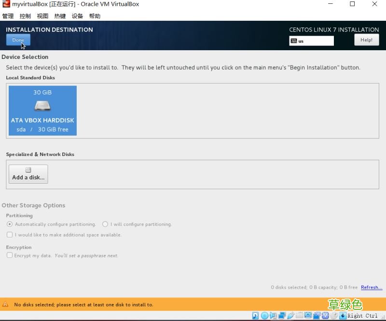Enable Encrypt my data
Image resolution: width=386 pixels, height=321 pixels.
(10, 256)
